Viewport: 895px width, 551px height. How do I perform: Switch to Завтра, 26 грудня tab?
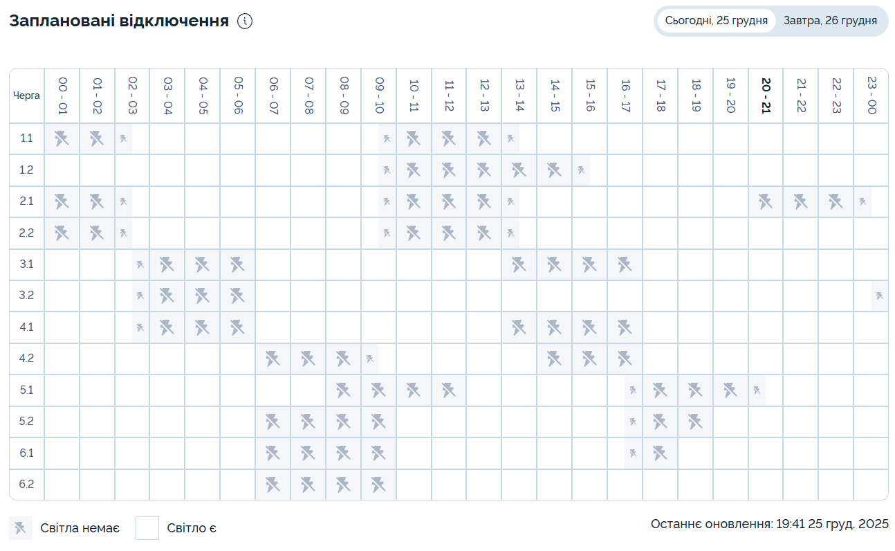tap(830, 21)
